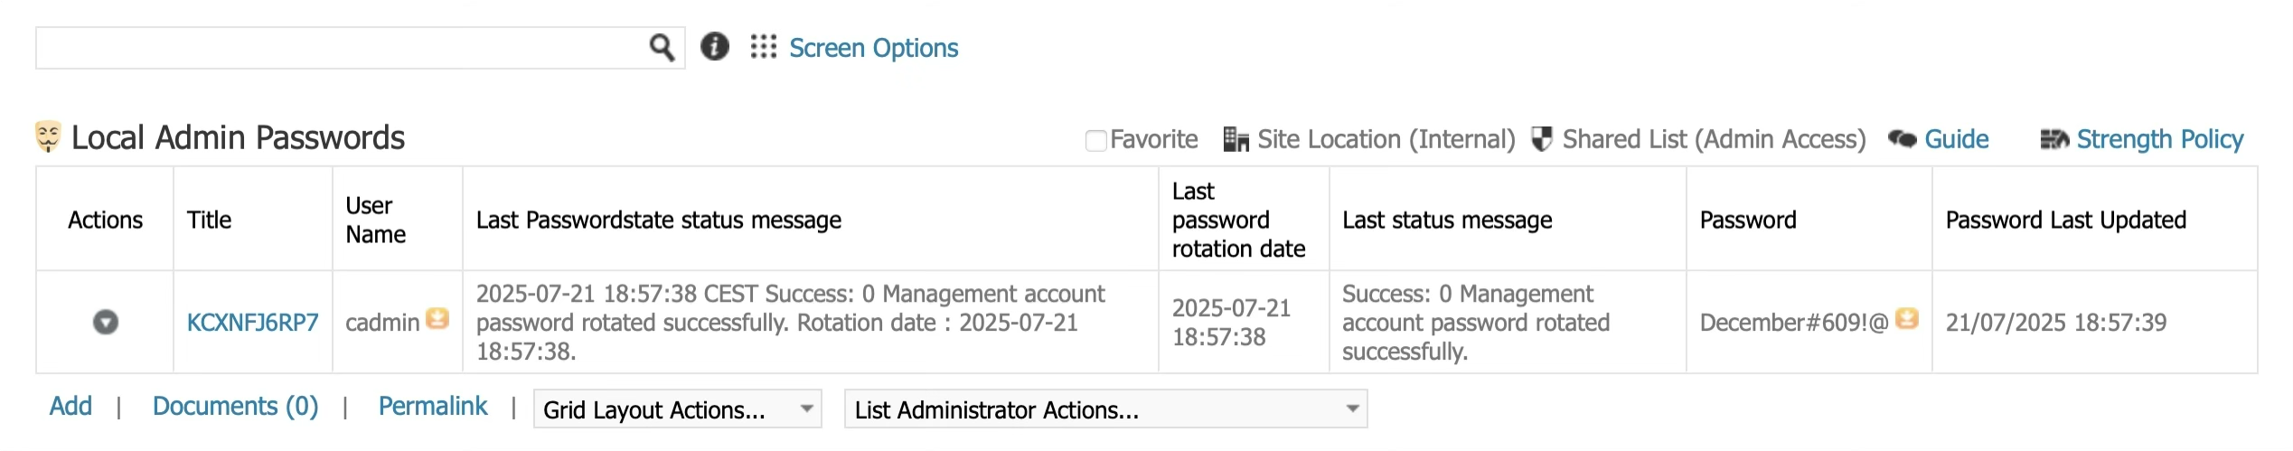Click the Permalink link
Viewport: 2293px width, 451px height.
click(433, 407)
